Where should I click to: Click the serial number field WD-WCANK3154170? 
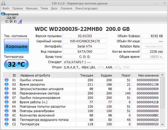(x=85, y=41)
